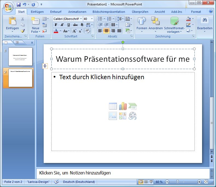Screen dimensions: 216x187
Task: Open Schriftart dialog launcher
Action: point(92,36)
